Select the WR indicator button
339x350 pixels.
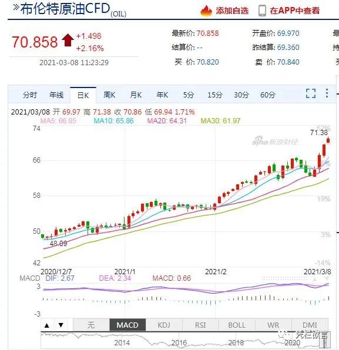point(273,325)
